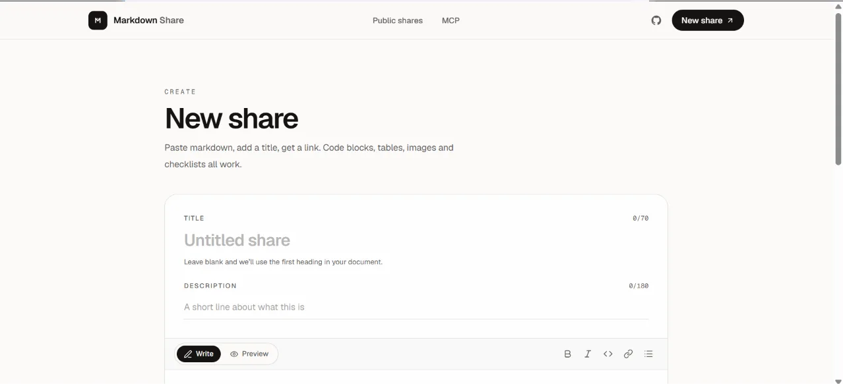Viewport: 843px width, 384px height.
Task: Open the GitHub repository icon
Action: pyautogui.click(x=656, y=20)
